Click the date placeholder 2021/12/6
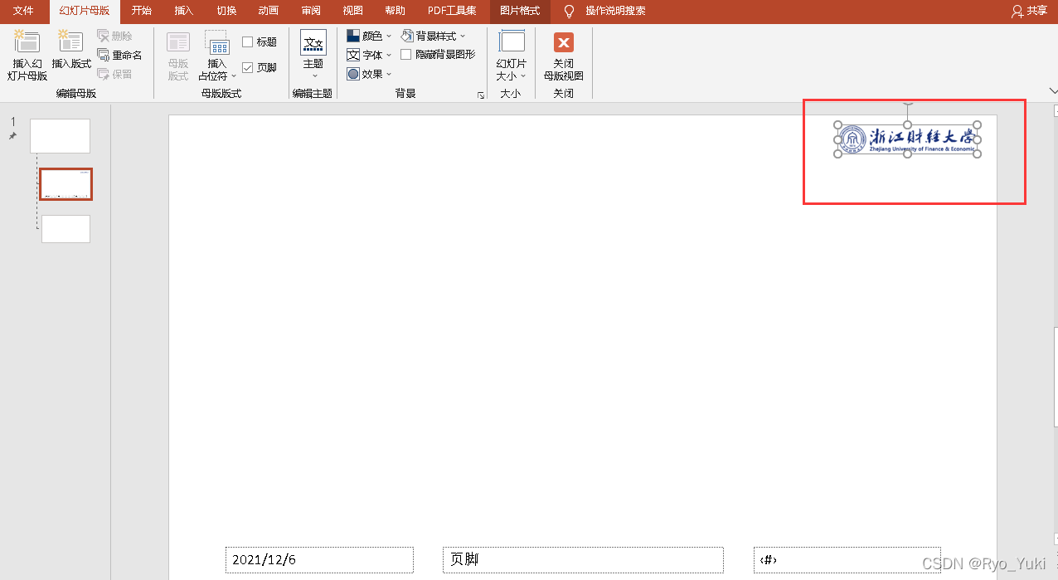The width and height of the screenshot is (1058, 580). click(319, 560)
